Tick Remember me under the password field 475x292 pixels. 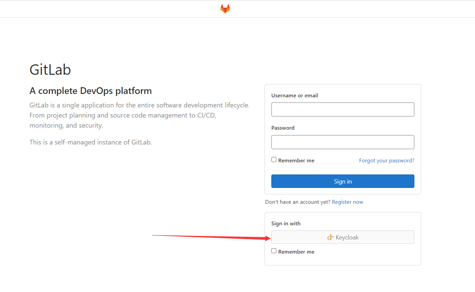[274, 160]
